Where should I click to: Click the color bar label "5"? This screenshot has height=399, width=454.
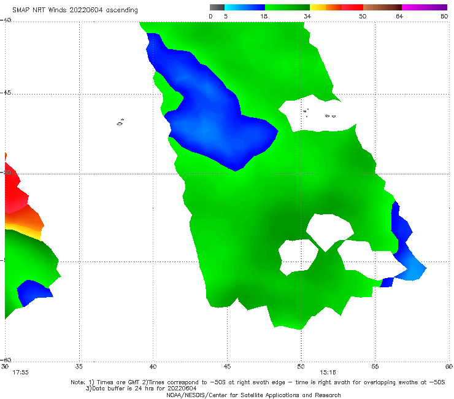pyautogui.click(x=226, y=17)
